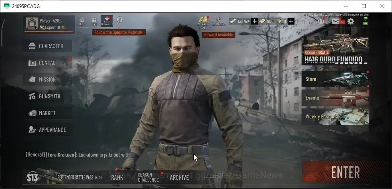
Task: Open Recruit's Path icon
Action: 203,23
